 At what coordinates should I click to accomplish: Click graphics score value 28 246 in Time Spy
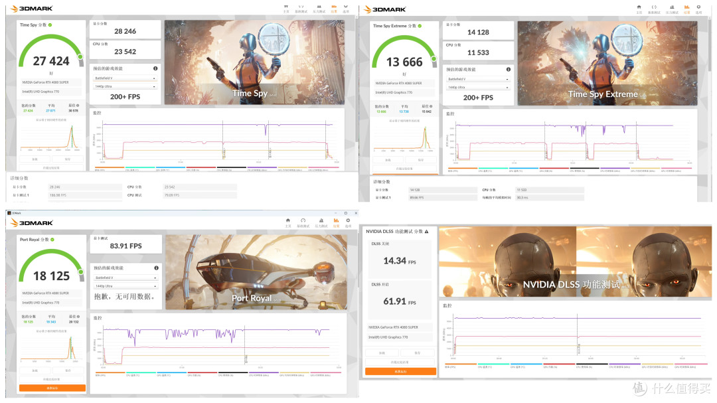(125, 31)
